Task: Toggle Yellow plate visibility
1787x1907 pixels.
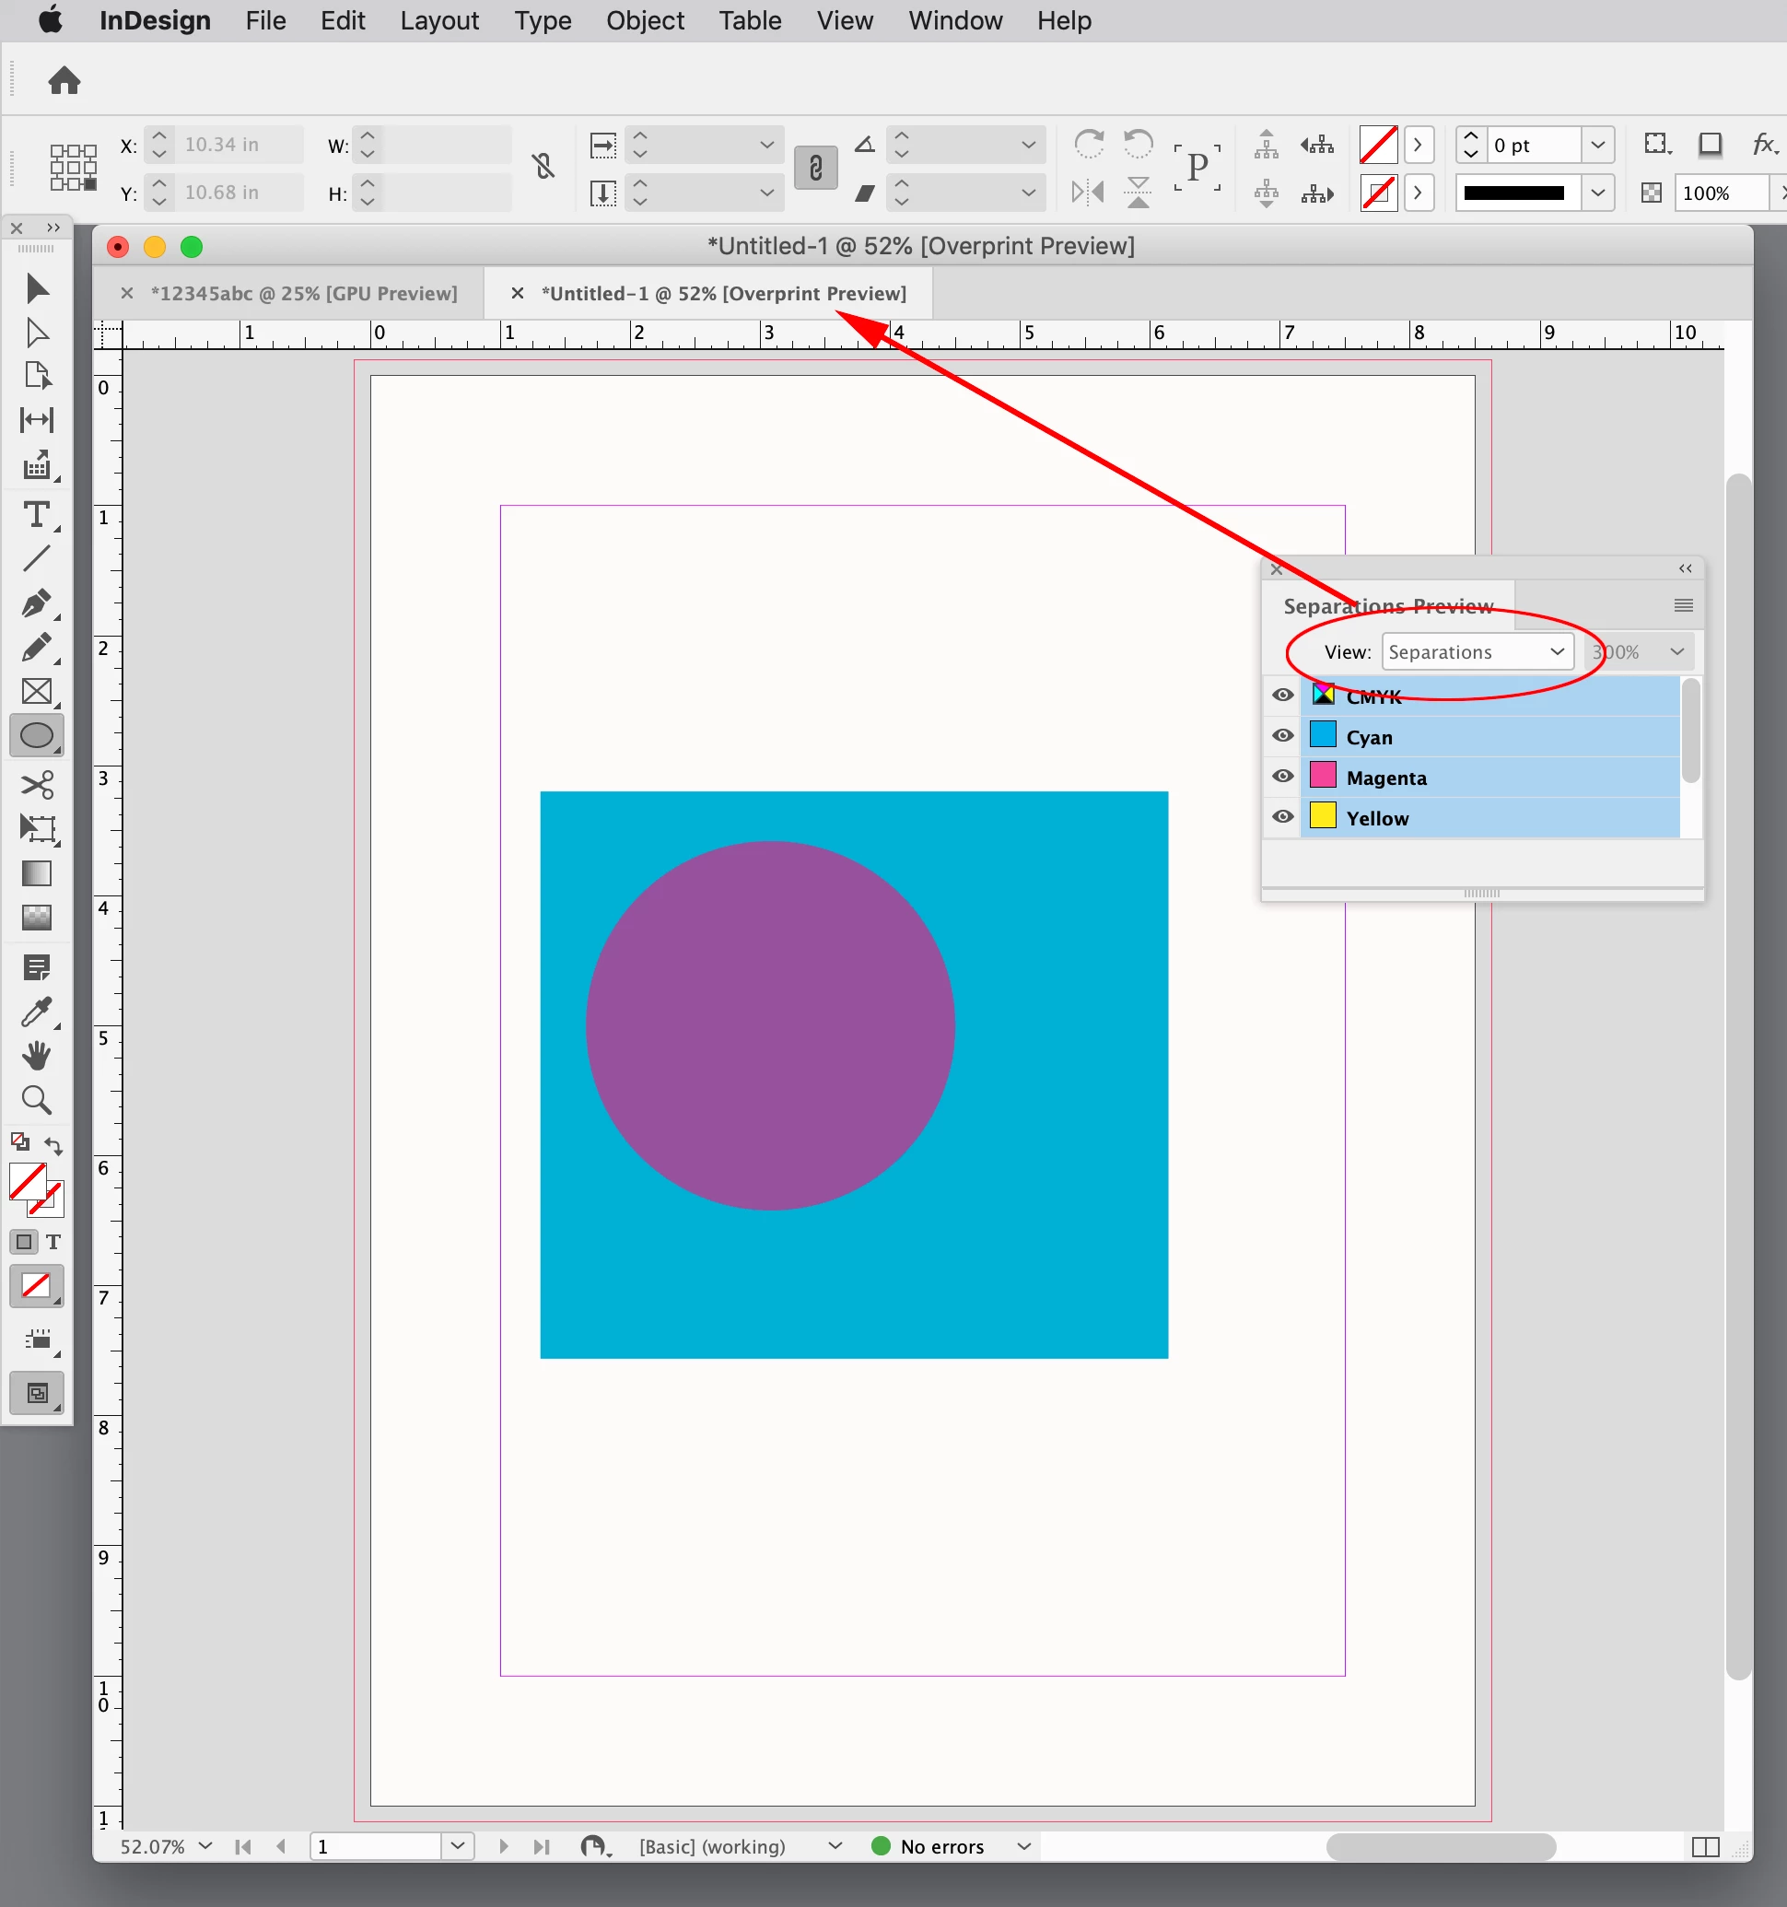Action: (x=1282, y=817)
